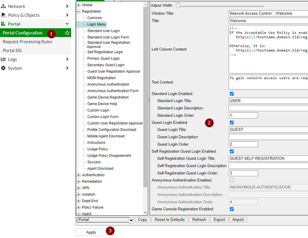The height and width of the screenshot is (238, 308).
Task: Click the Apply button
Action: click(91, 232)
